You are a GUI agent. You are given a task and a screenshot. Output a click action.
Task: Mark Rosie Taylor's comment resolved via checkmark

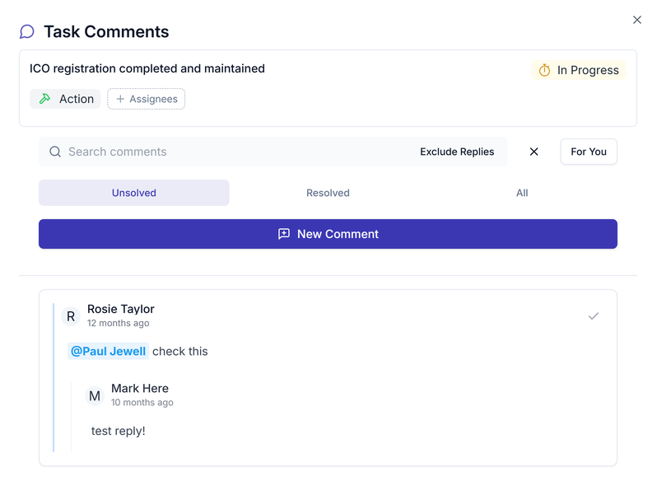pos(594,316)
